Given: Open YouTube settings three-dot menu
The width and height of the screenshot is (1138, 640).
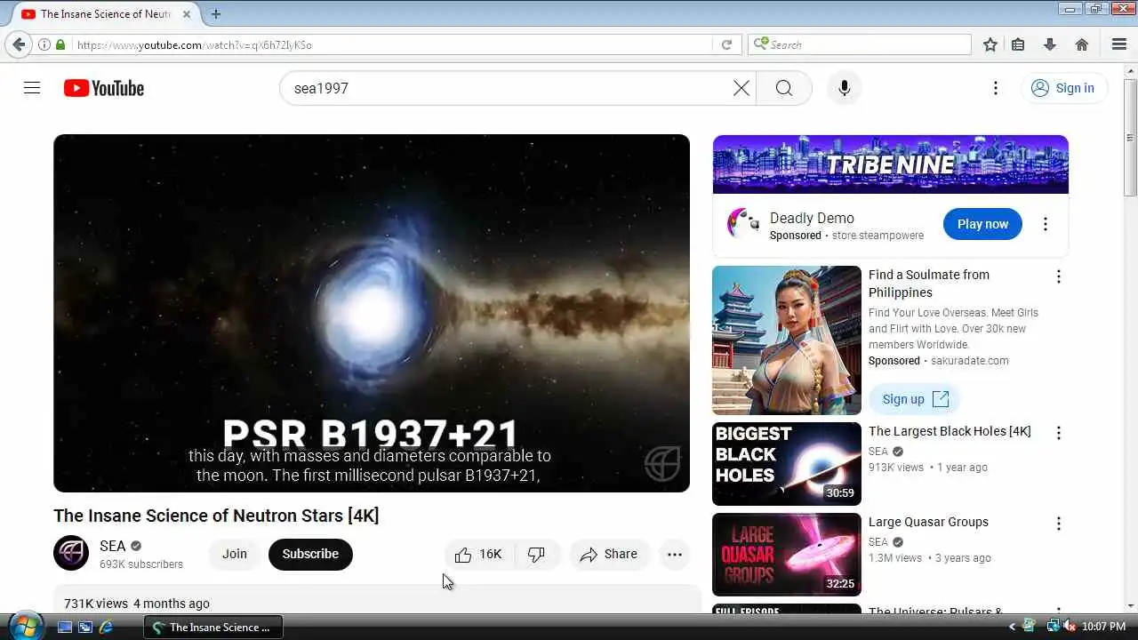Looking at the screenshot, I should (996, 88).
